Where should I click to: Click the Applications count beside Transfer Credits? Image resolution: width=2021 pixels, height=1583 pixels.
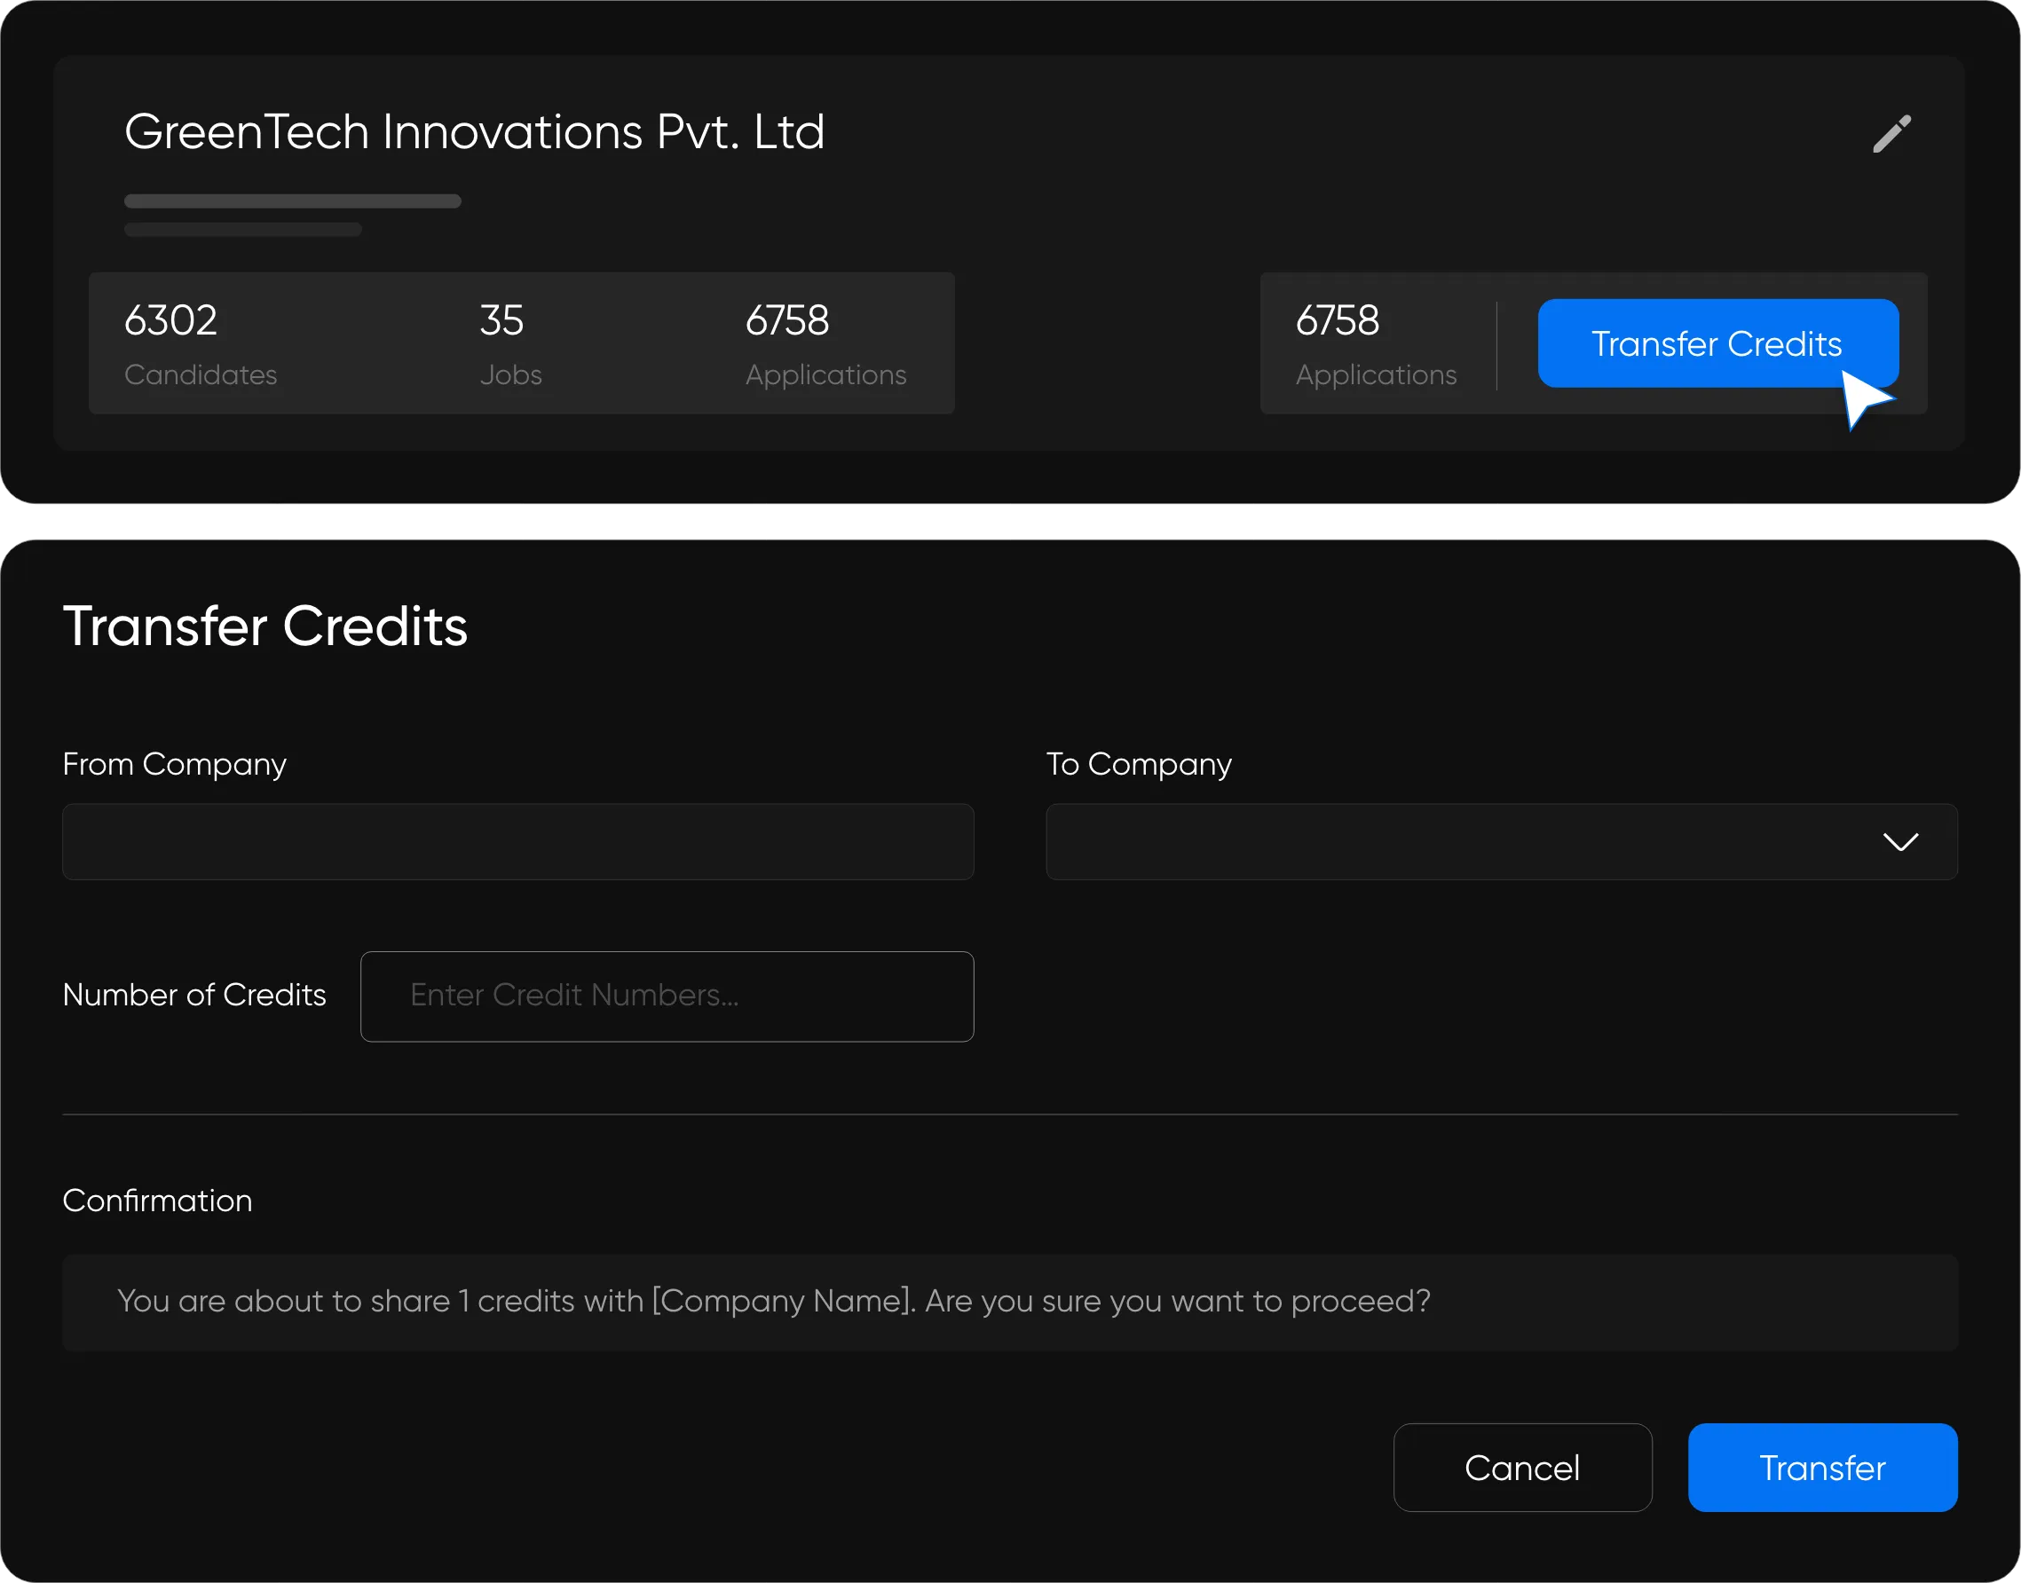1376,341
